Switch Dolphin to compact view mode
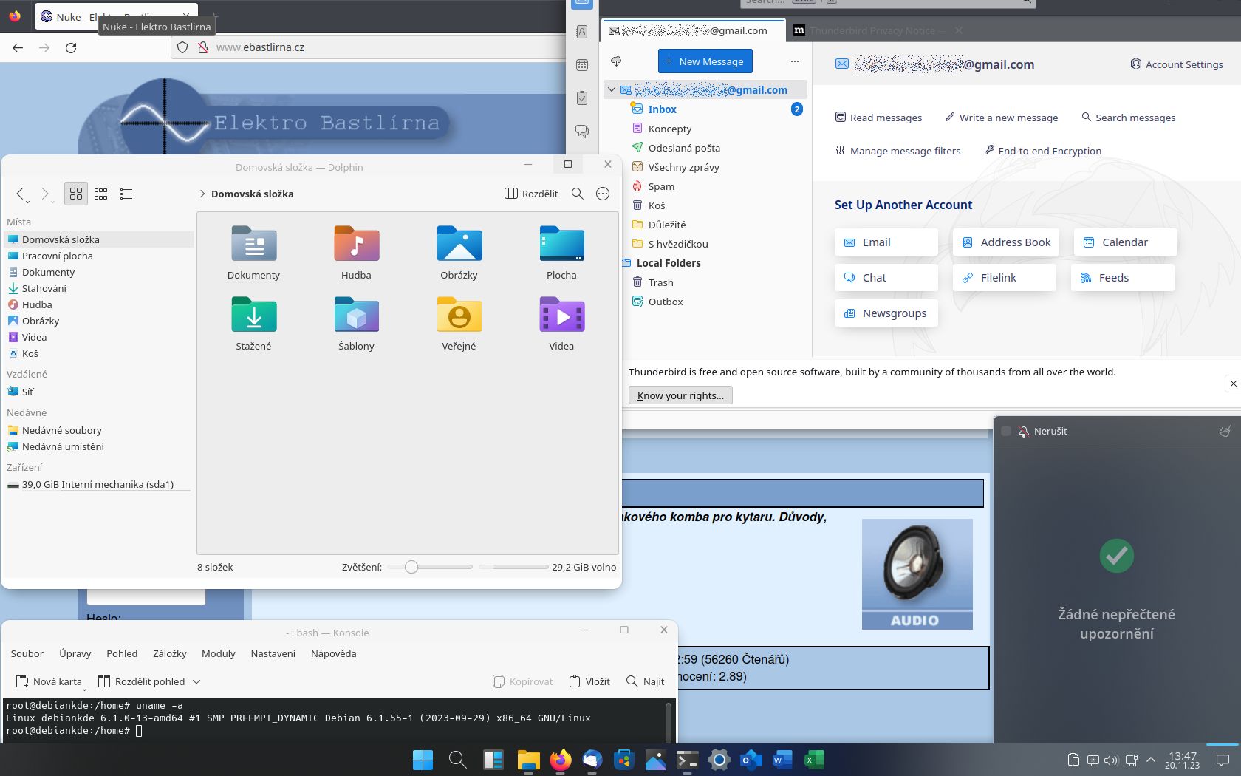The width and height of the screenshot is (1241, 776). pyautogui.click(x=101, y=194)
